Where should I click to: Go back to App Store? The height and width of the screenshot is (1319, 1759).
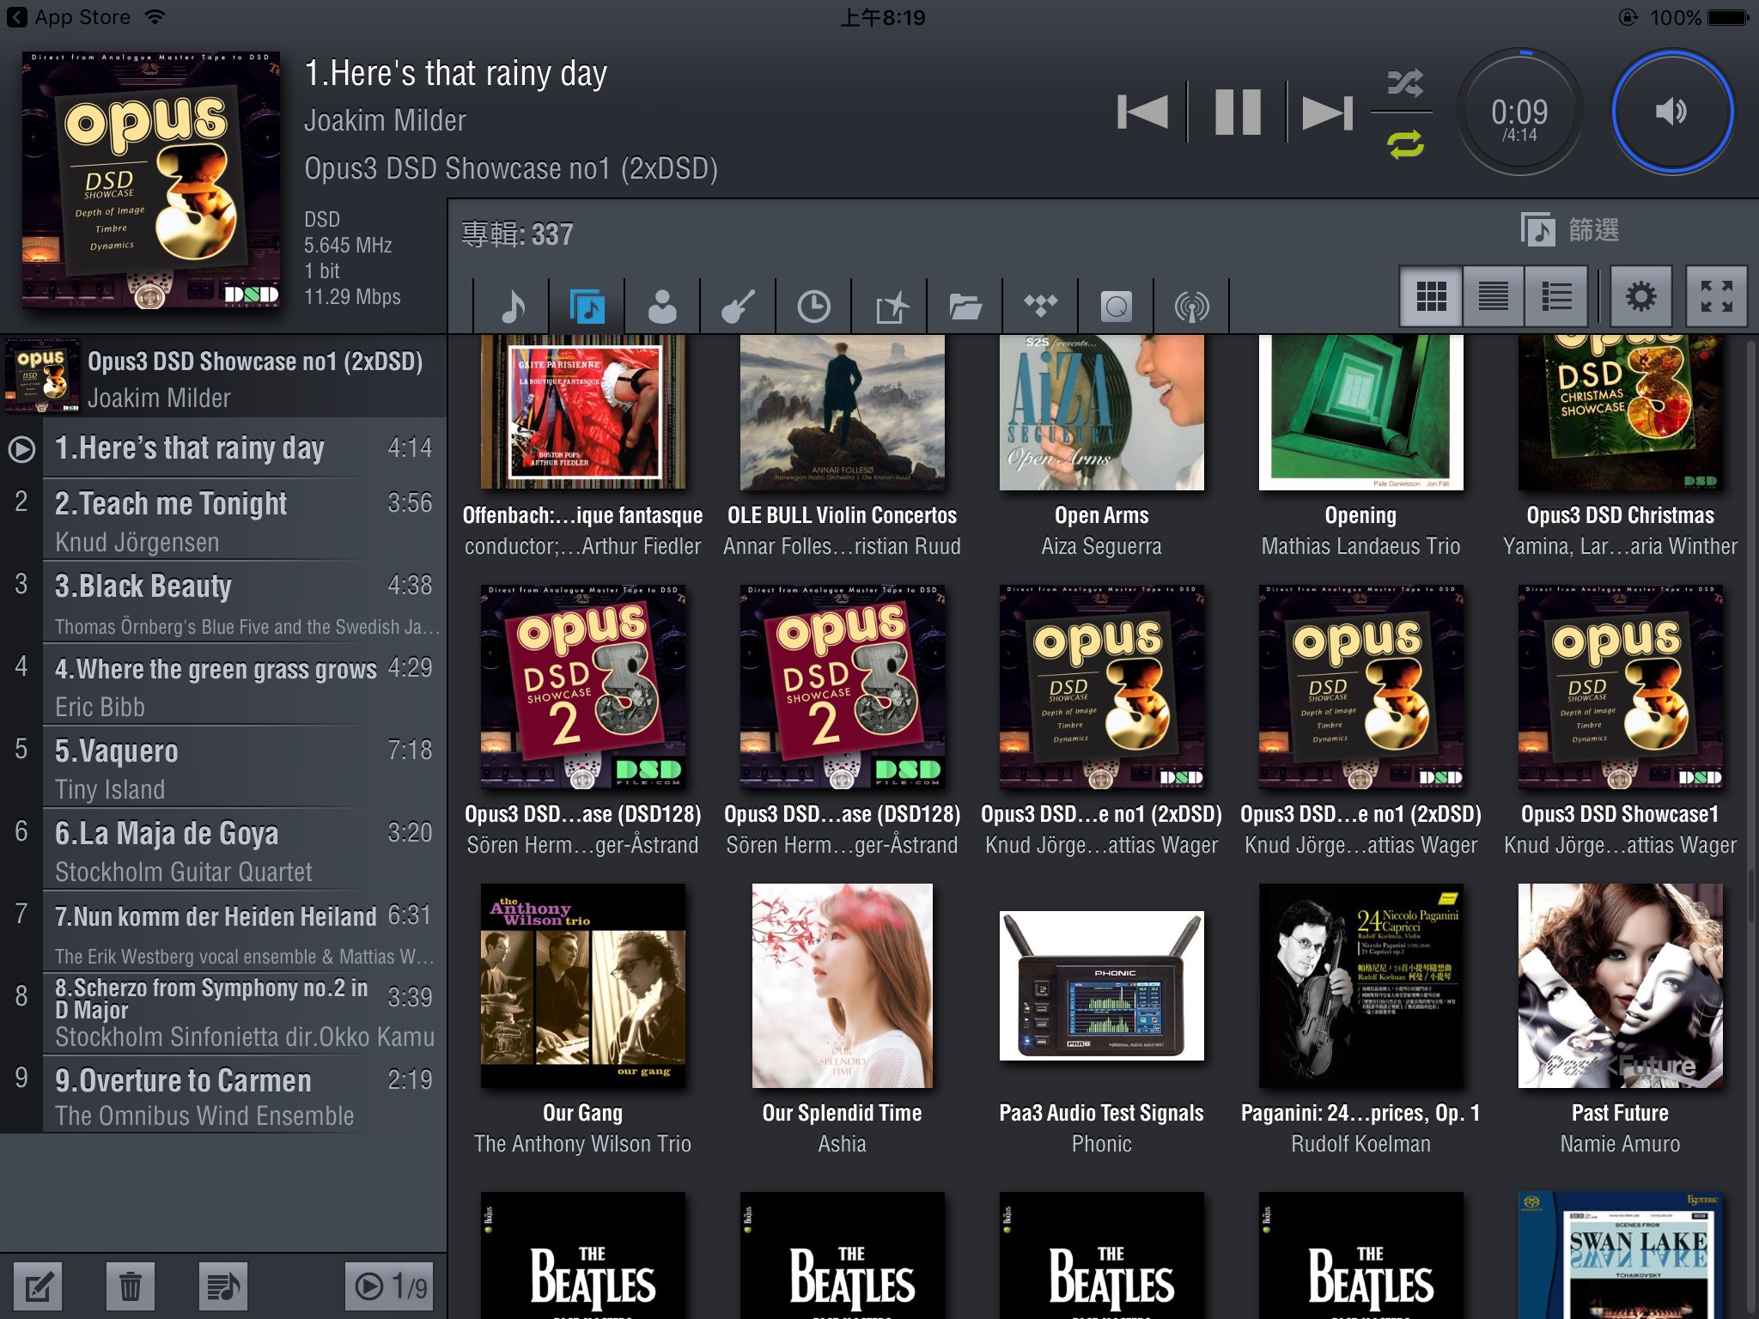[x=69, y=17]
